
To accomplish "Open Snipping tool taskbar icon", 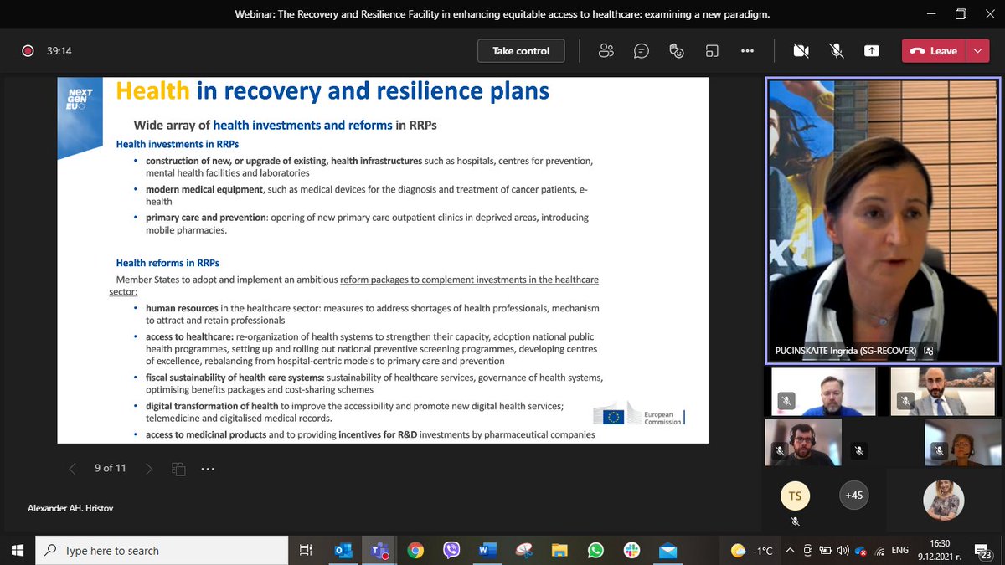I will [x=523, y=550].
